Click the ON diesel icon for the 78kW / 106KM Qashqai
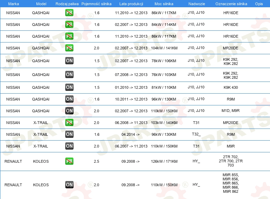 tap(69, 61)
